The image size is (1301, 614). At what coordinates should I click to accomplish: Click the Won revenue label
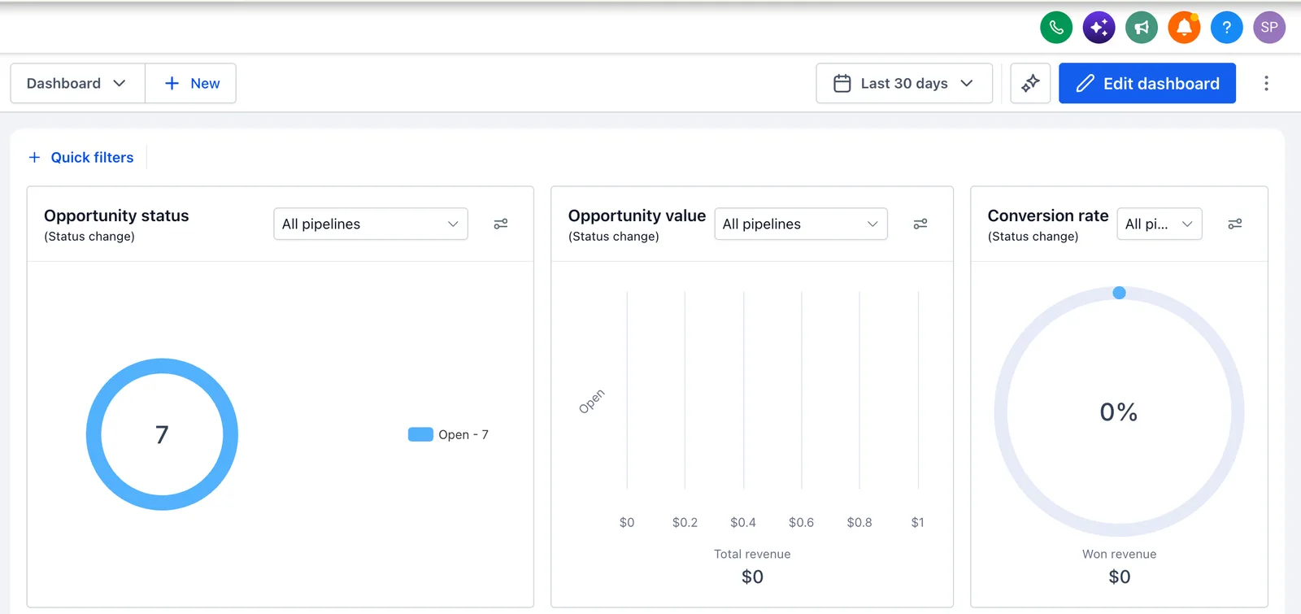tap(1120, 554)
